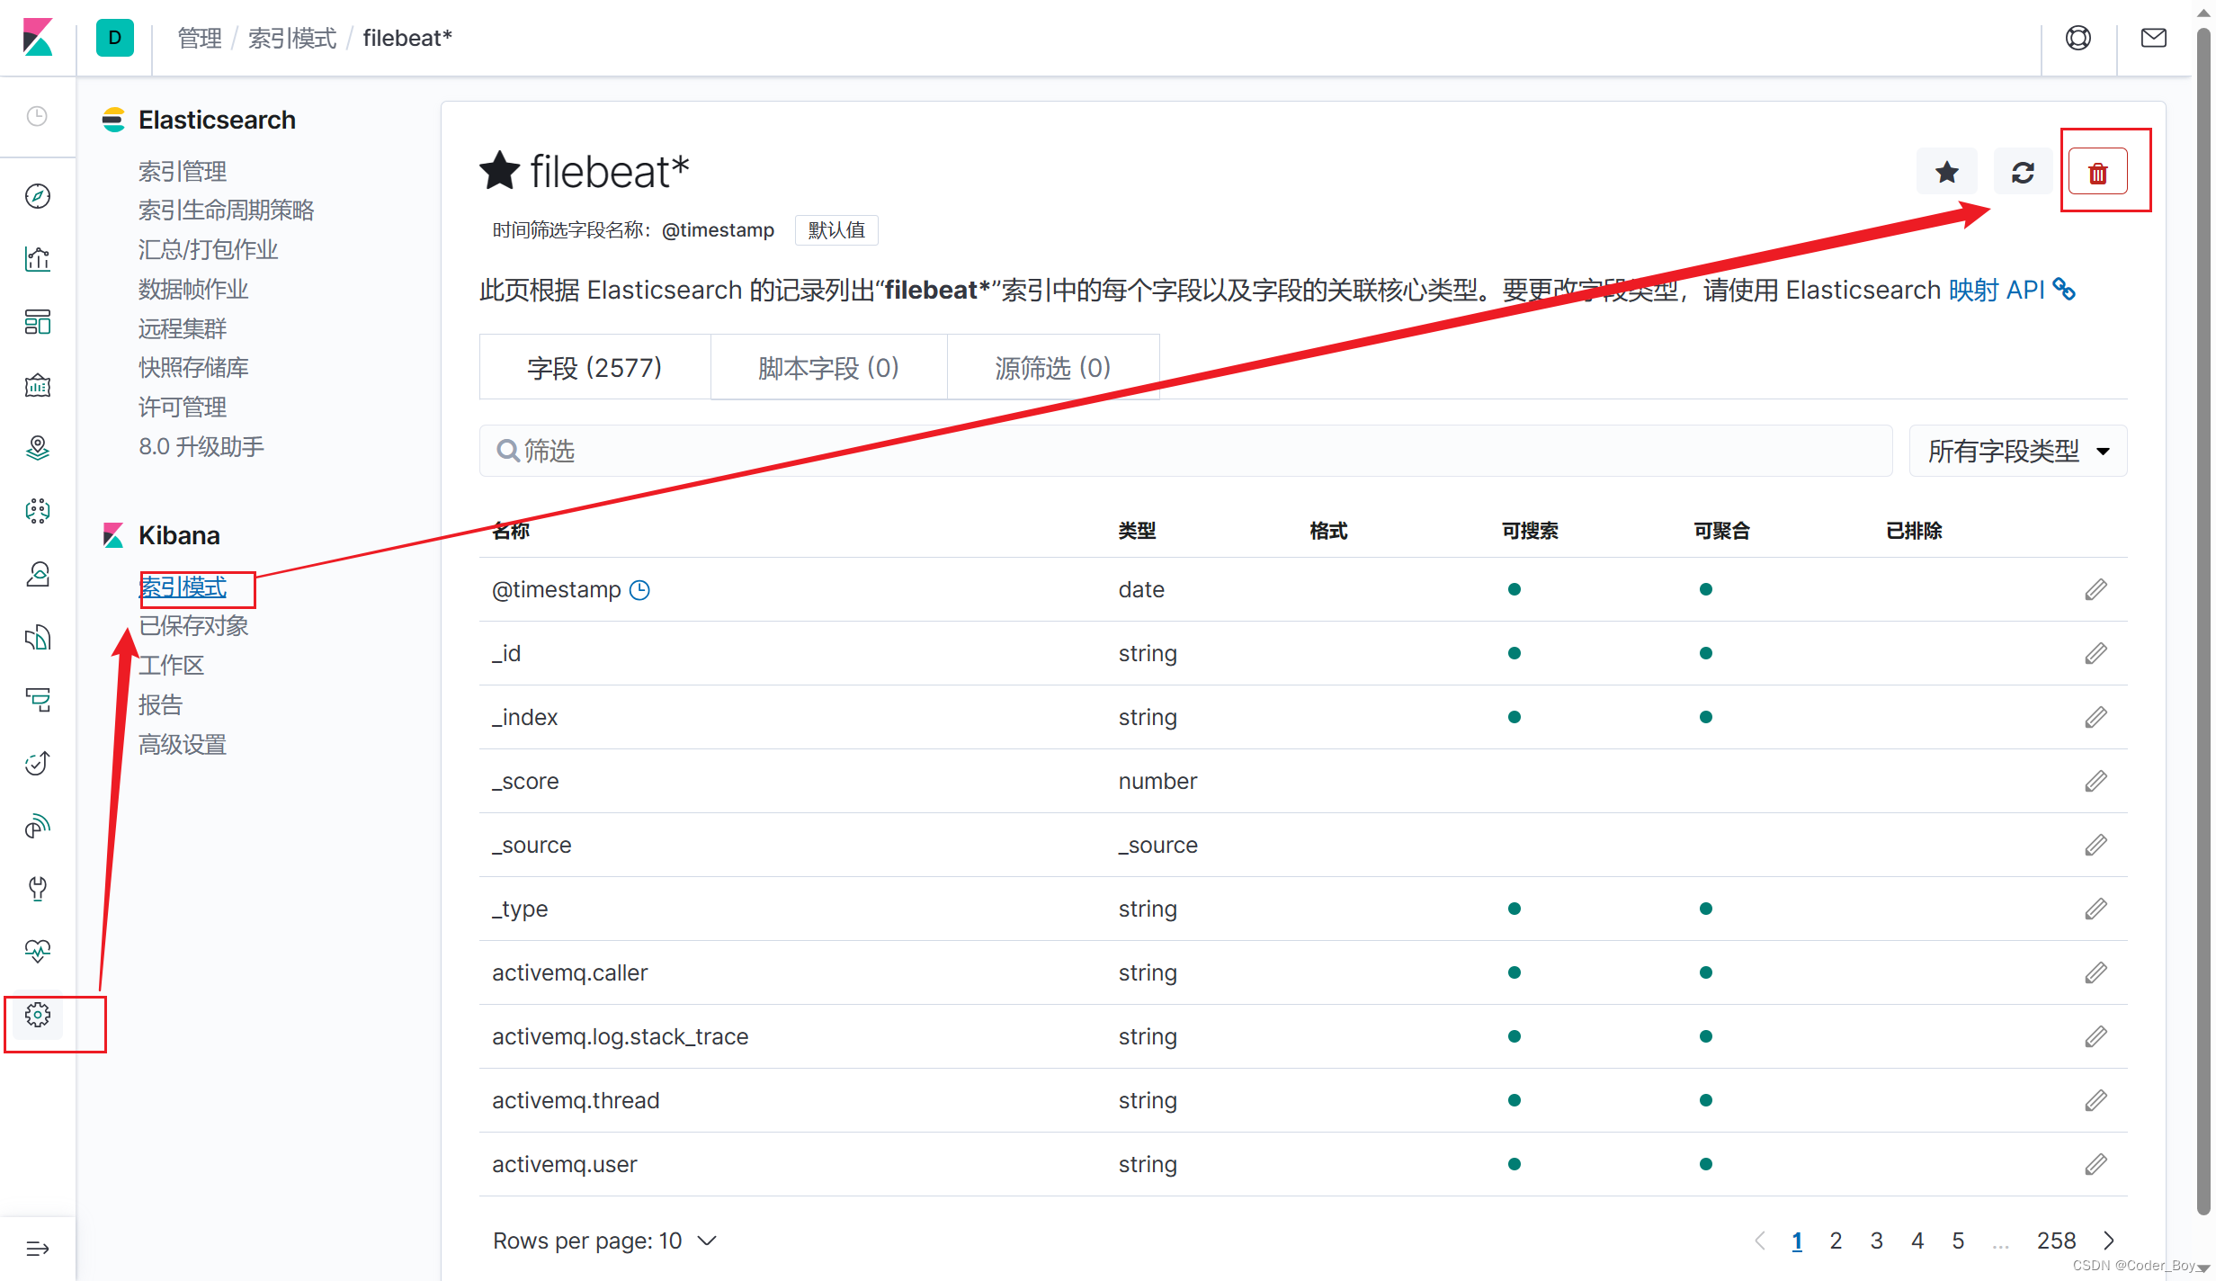Open the help lifebuoy icon top right
This screenshot has width=2216, height=1281.
pos(2078,38)
